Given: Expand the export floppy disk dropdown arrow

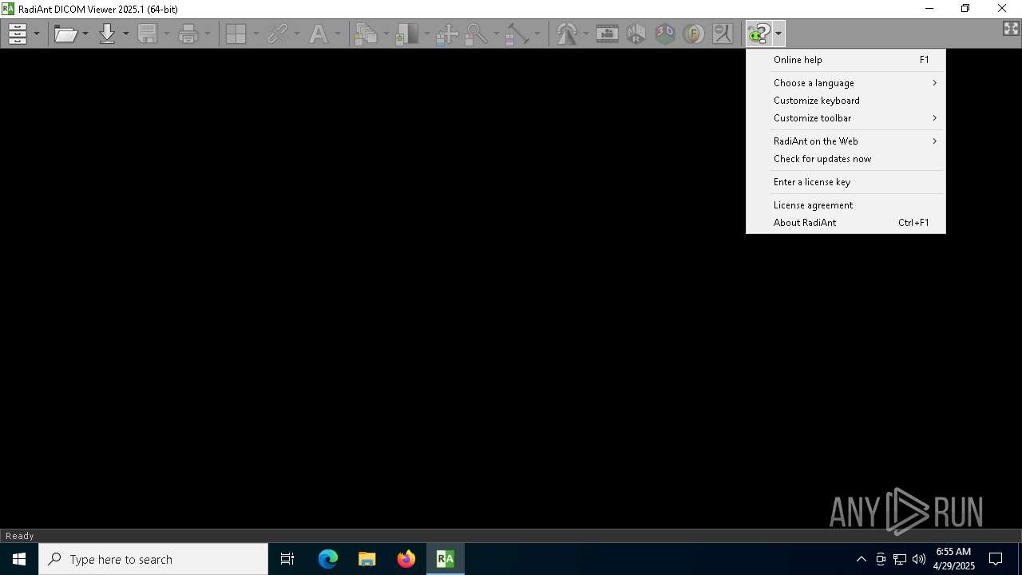Looking at the screenshot, I should 167,34.
